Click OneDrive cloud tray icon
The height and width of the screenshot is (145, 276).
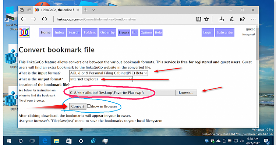[219, 141]
